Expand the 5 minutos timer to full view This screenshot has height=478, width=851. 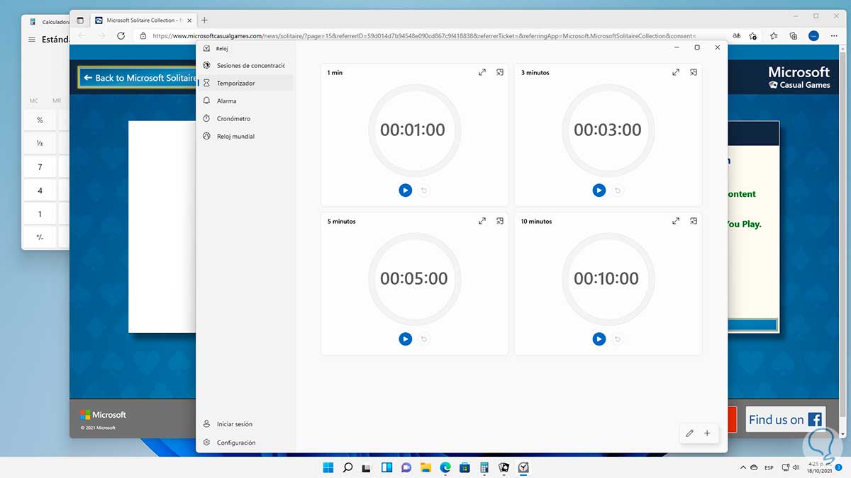(482, 221)
